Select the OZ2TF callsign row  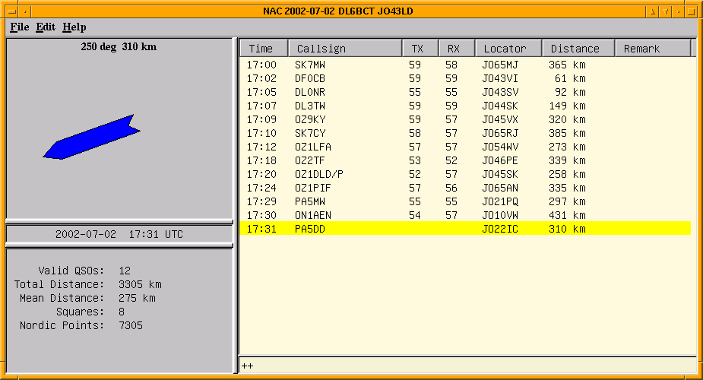click(x=465, y=160)
